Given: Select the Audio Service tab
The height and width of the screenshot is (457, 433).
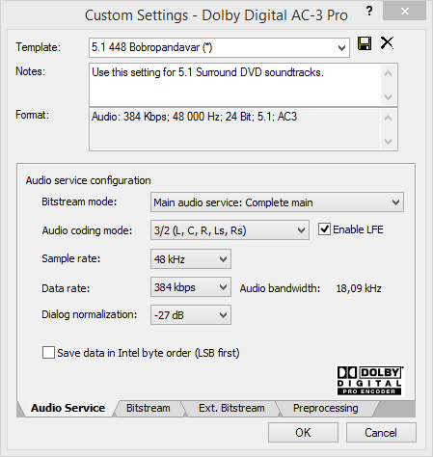Looking at the screenshot, I should [68, 408].
